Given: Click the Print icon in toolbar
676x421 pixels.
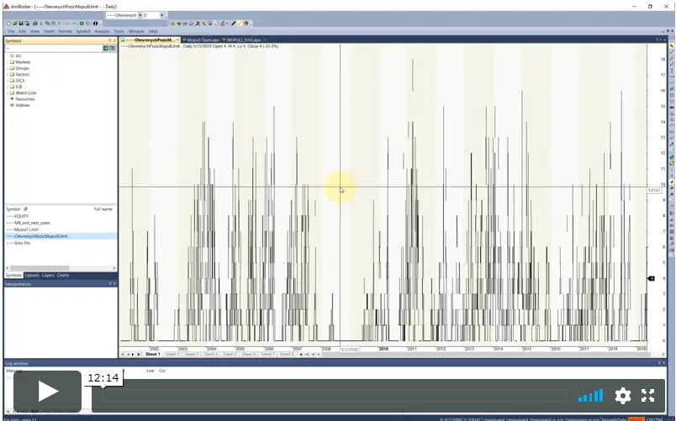Looking at the screenshot, I should click(x=35, y=24).
